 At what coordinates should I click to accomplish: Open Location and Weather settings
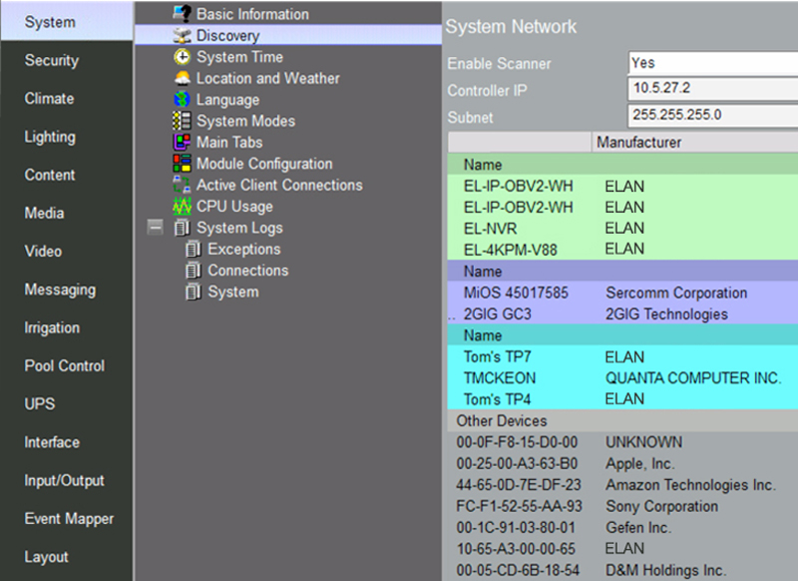[x=267, y=78]
